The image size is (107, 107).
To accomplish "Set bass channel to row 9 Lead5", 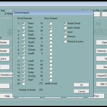I will click(x=51, y=53).
